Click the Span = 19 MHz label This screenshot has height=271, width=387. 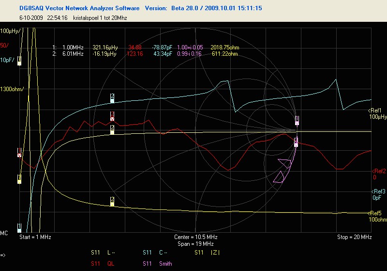coord(195,244)
